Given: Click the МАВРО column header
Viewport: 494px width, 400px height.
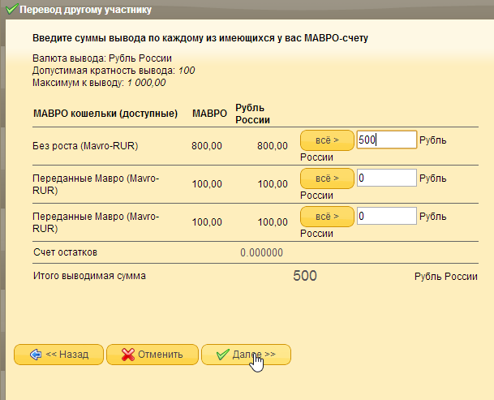Looking at the screenshot, I should (x=209, y=113).
